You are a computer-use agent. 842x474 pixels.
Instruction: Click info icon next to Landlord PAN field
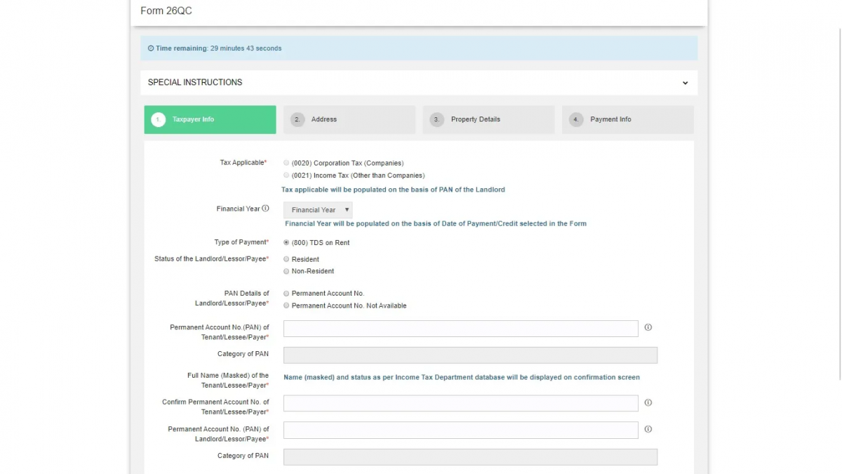coord(648,429)
